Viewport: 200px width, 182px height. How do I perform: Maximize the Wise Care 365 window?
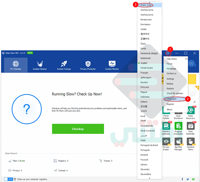pyautogui.click(x=186, y=53)
